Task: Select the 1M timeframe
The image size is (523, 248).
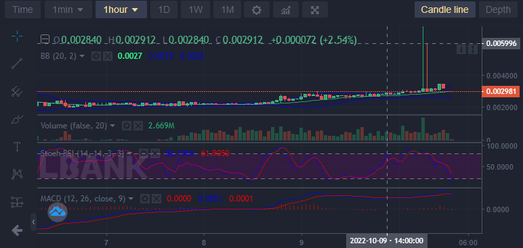Action: (227, 9)
